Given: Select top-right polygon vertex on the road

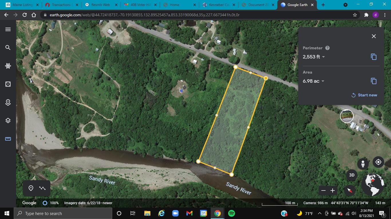Looking at the screenshot, I should pos(266,78).
